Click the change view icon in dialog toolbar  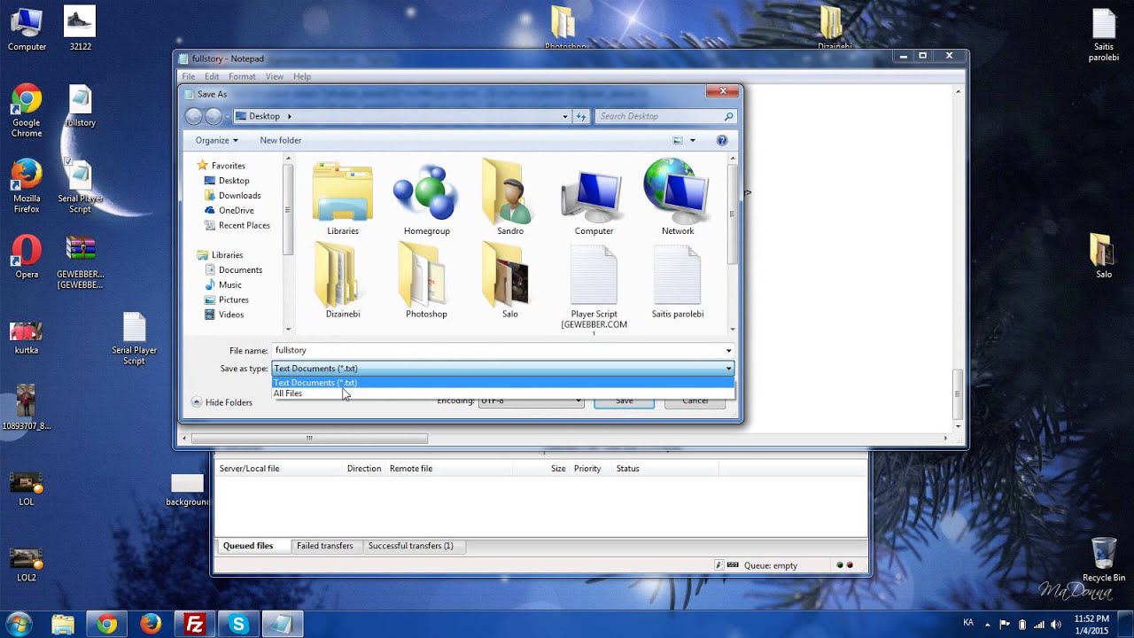[x=678, y=140]
